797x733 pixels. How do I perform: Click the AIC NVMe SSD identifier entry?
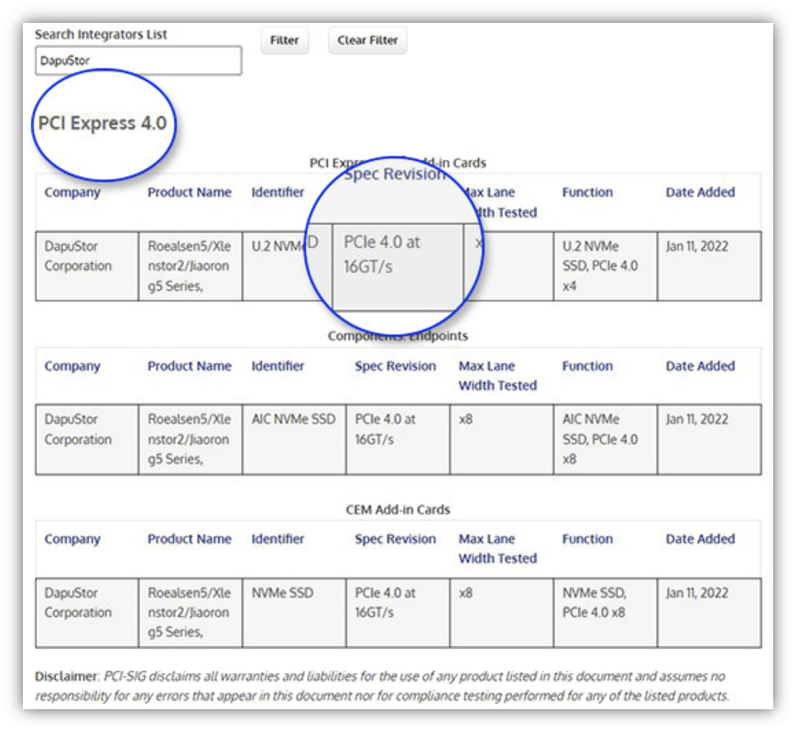[293, 419]
